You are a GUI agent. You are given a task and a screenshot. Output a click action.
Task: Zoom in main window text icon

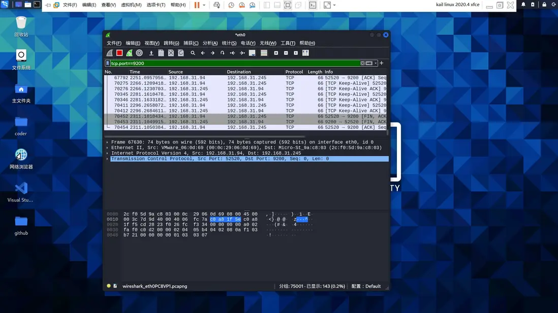pyautogui.click(x=276, y=53)
